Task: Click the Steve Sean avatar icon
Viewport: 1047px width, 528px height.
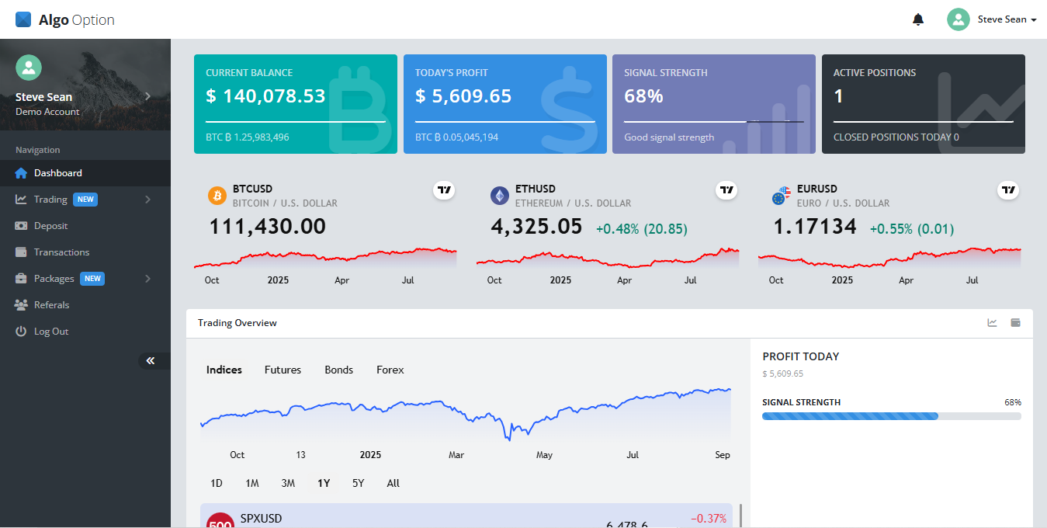Action: (958, 19)
